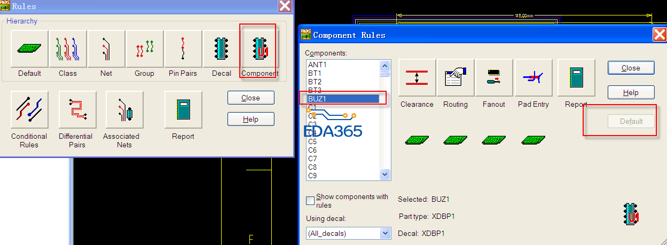The image size is (667, 245).
Task: Close Component Rules dialog with X
Action: tap(660, 35)
